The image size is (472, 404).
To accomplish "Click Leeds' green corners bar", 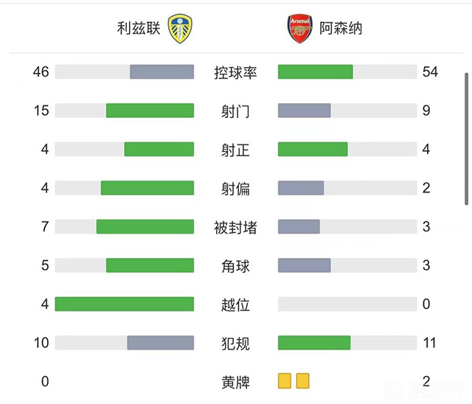I will tap(150, 265).
